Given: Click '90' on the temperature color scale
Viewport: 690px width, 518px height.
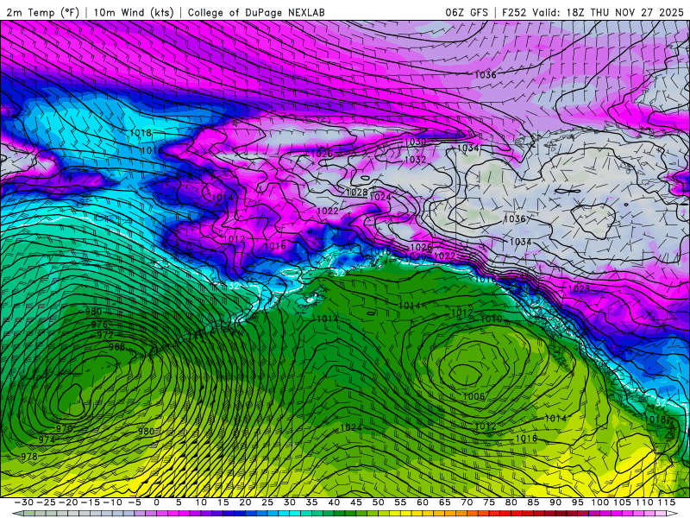Looking at the screenshot, I should tap(555, 502).
